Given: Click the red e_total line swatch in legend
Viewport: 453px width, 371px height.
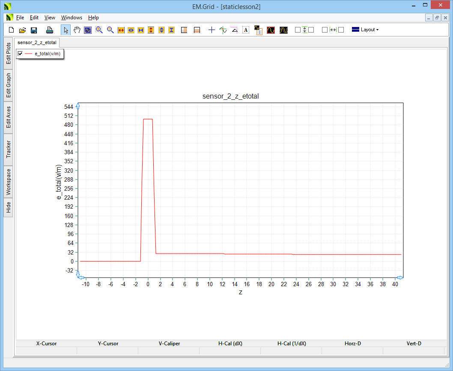Looking at the screenshot, I should point(28,54).
